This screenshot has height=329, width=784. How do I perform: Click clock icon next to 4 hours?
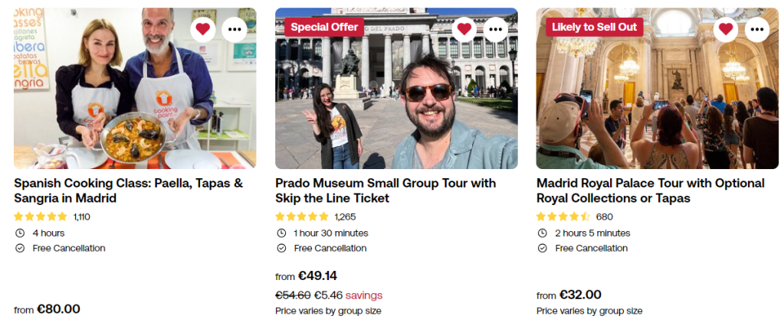(20, 233)
